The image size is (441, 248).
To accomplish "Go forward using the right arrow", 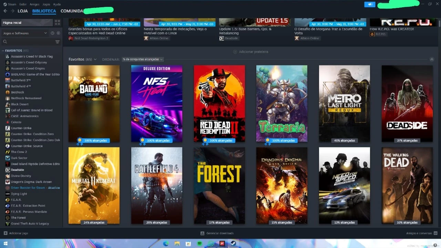I will [x=12, y=11].
